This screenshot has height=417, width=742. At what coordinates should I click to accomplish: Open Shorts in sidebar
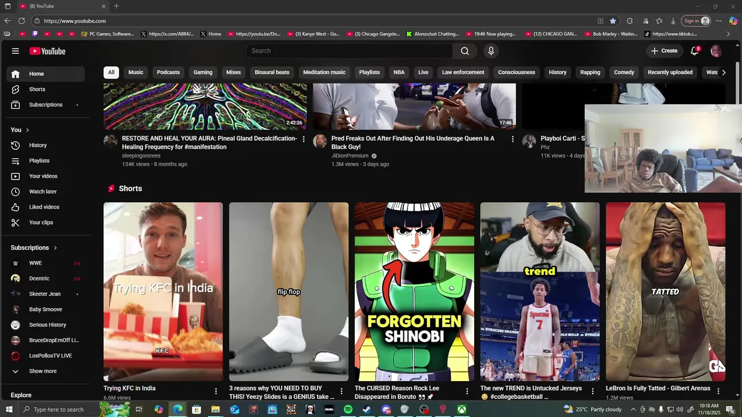pos(45,89)
